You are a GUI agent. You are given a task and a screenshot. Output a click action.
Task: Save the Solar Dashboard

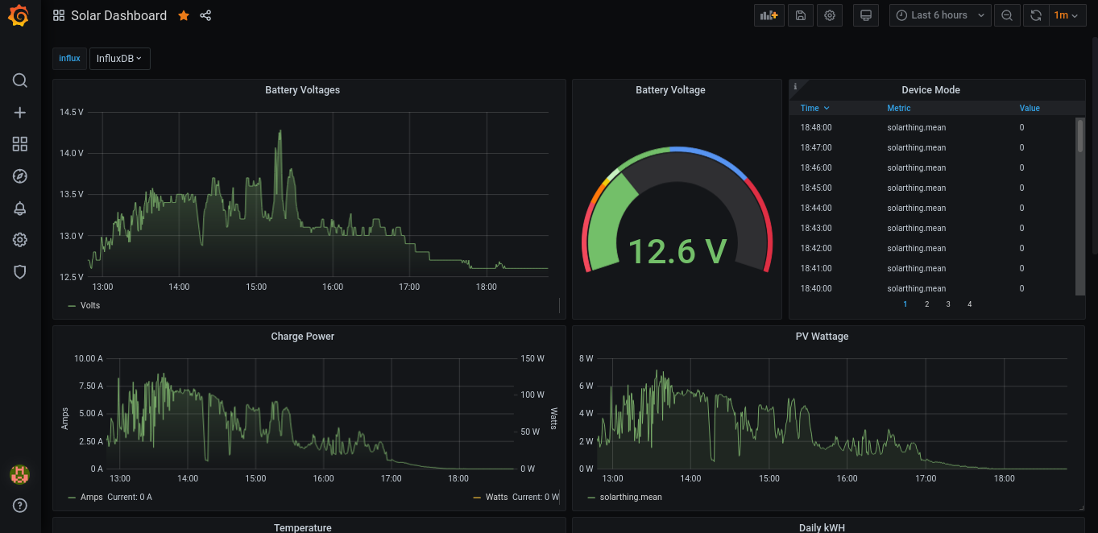coord(800,14)
